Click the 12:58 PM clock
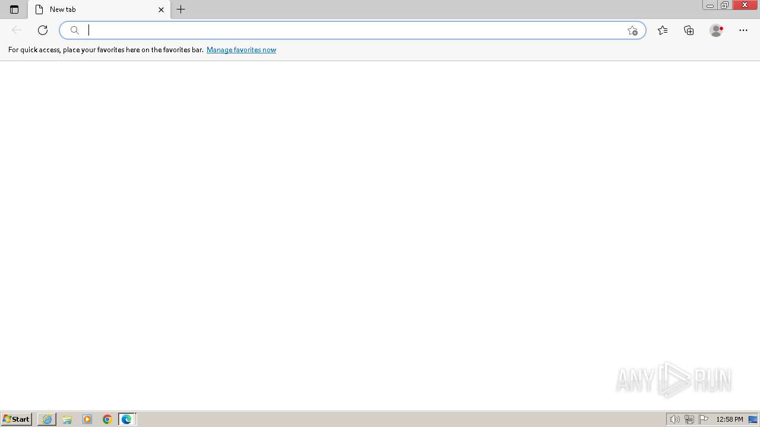This screenshot has width=760, height=427. (x=730, y=419)
